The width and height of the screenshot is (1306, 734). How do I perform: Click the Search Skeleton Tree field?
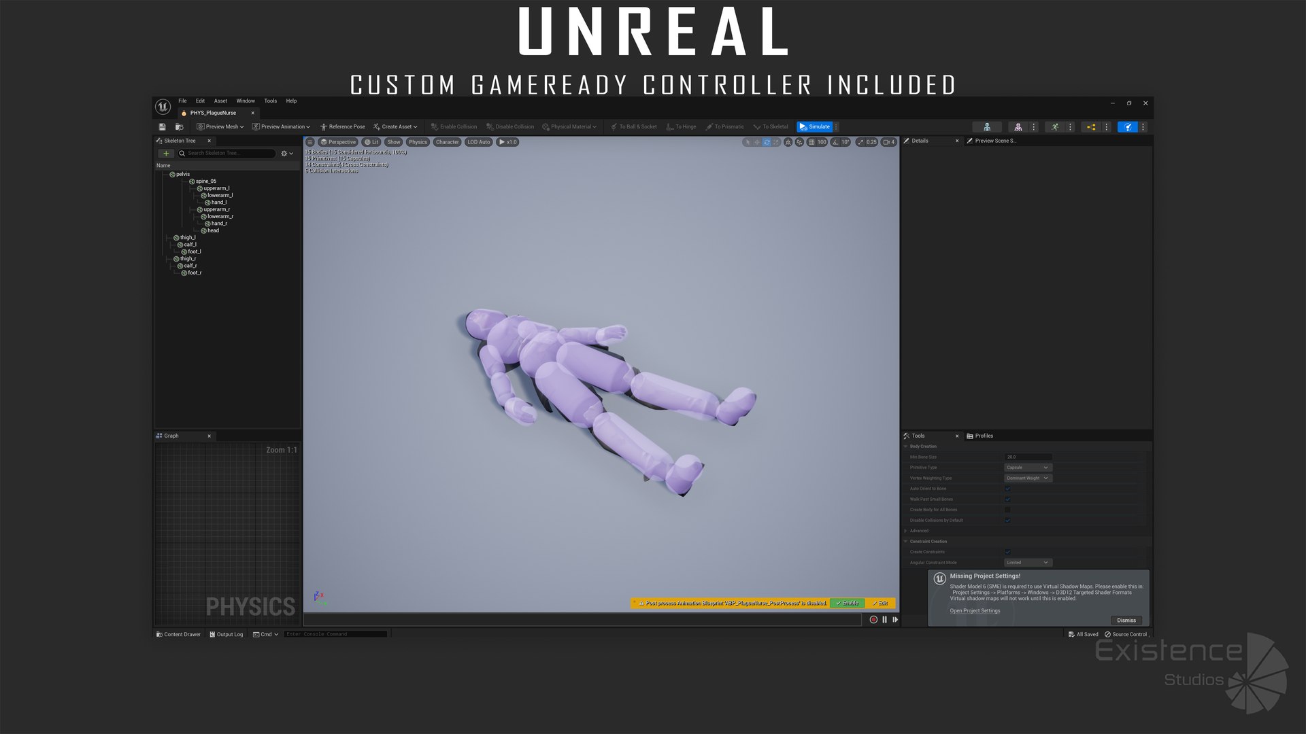(x=227, y=154)
